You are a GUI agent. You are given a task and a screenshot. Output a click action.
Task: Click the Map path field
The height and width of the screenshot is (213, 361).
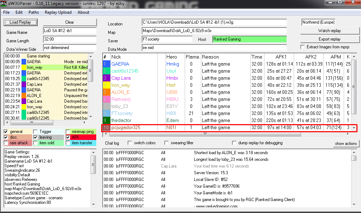click(214, 31)
